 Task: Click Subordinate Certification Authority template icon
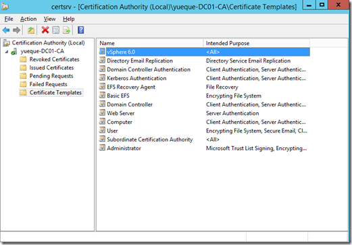point(102,139)
